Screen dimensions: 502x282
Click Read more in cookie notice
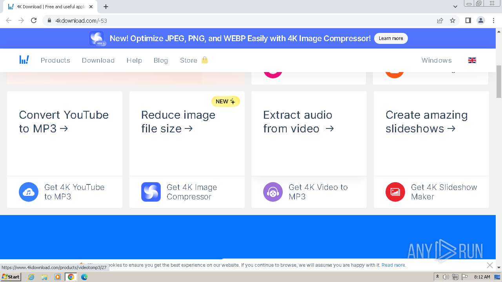(x=394, y=265)
